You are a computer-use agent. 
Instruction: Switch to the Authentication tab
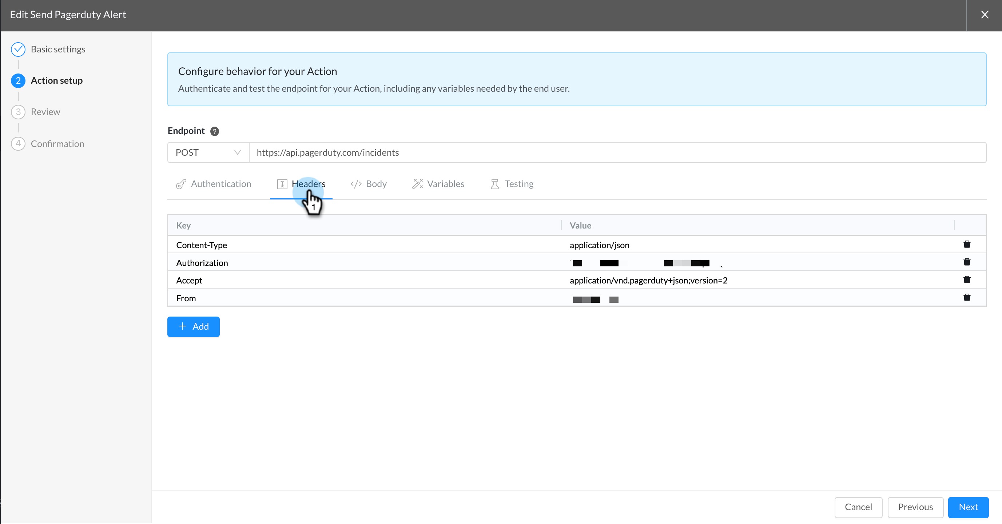(214, 184)
